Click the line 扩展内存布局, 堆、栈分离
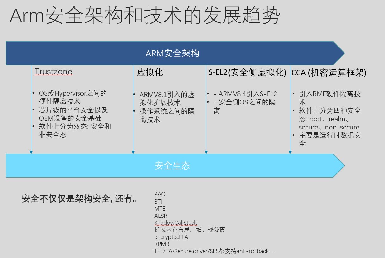The image size is (385, 258). 190,230
